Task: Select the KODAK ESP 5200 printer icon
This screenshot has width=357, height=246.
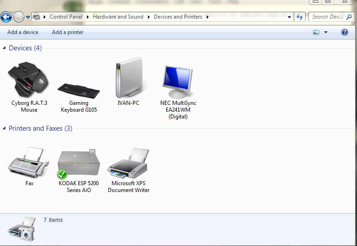Action: pyautogui.click(x=79, y=164)
